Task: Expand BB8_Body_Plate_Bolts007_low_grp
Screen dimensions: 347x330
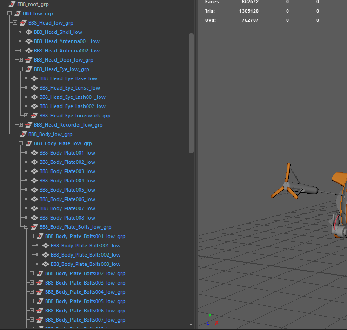Action: [x=32, y=319]
